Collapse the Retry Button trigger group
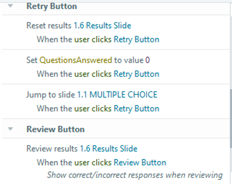This screenshot has height=184, width=232. click(10, 6)
